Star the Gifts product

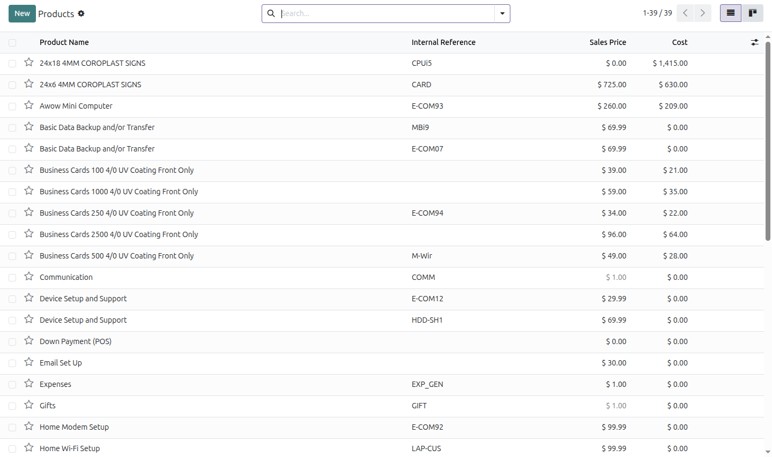(x=29, y=405)
